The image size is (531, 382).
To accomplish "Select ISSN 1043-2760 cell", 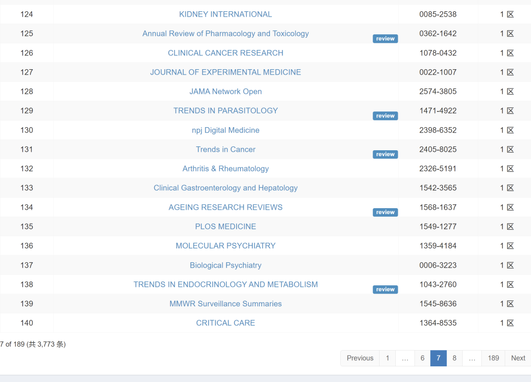I will click(438, 285).
